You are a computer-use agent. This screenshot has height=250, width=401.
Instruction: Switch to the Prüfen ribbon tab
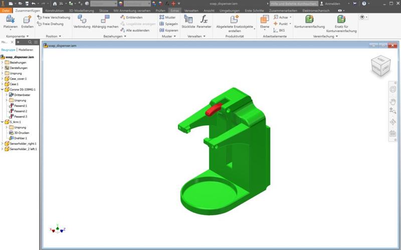(160, 11)
